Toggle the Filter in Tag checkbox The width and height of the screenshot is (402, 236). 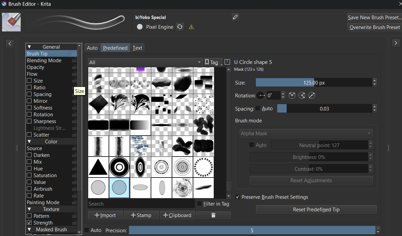199,204
